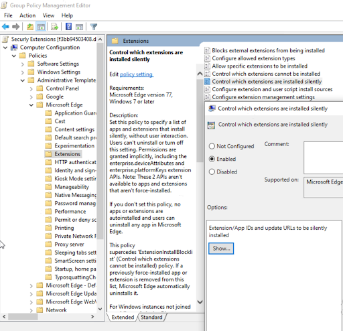Click the Cast folder icon
This screenshot has width=343, height=331.
(48, 121)
